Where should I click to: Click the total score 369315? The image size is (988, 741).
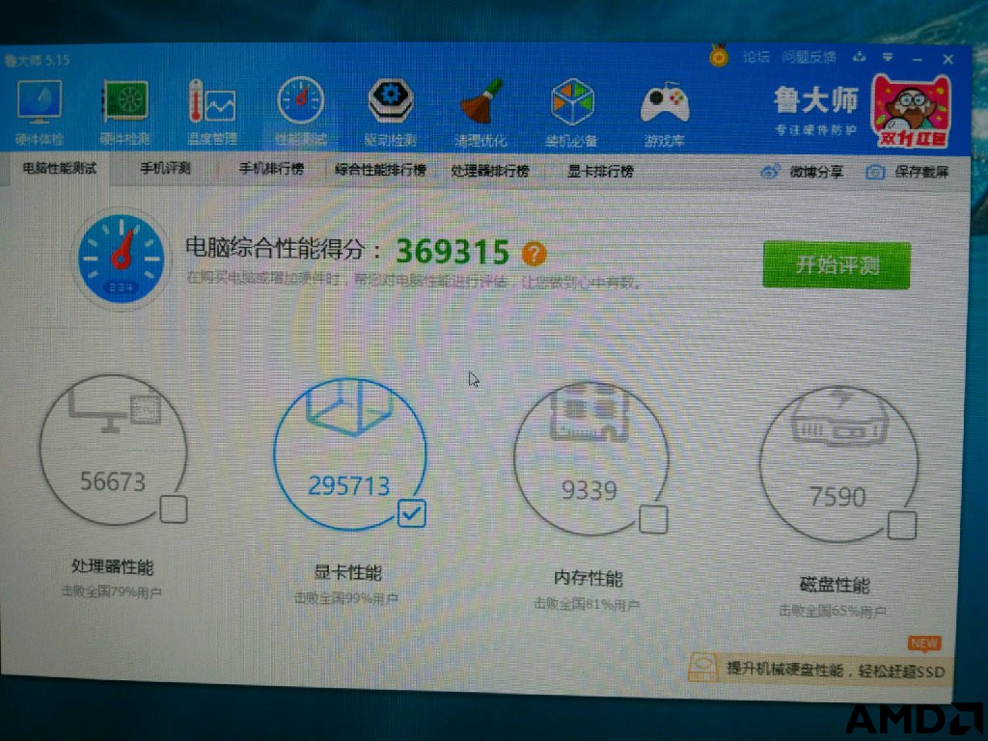pyautogui.click(x=453, y=252)
